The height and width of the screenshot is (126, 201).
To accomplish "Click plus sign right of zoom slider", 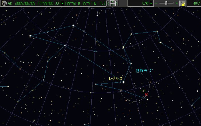I will coord(177,3).
